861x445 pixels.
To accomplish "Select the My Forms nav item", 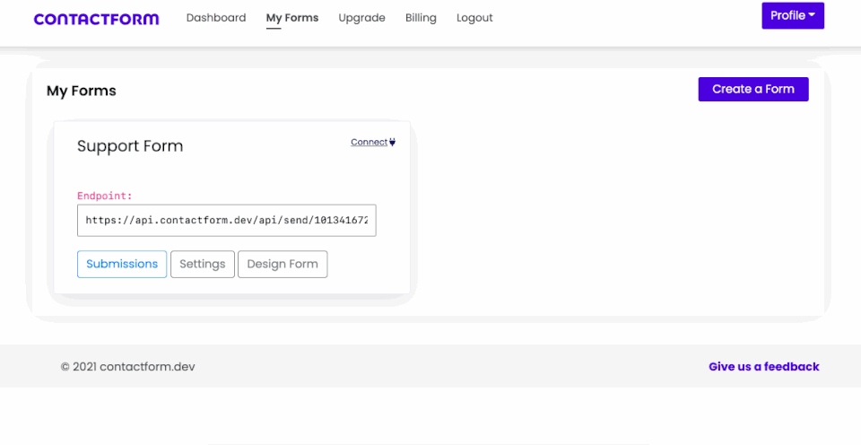I will coord(292,18).
